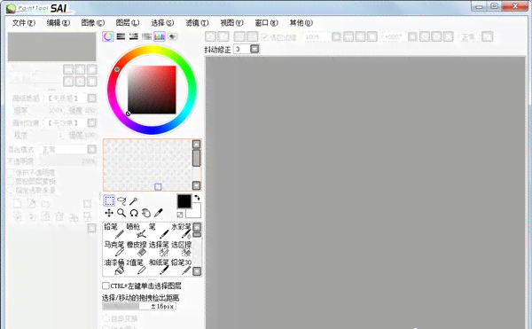Open the 抖动修正 stabilizer dropdown
The image size is (532, 329).
(254, 49)
